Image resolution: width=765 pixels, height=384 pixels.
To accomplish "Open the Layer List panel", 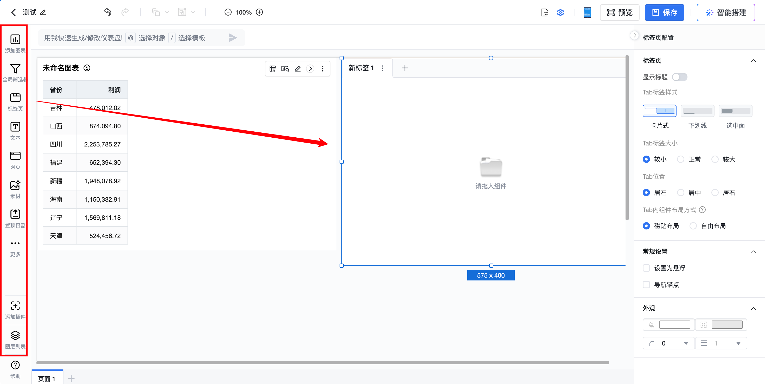I will [x=15, y=336].
